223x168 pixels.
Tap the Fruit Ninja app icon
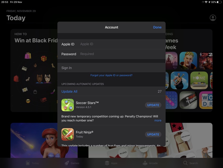(67, 134)
